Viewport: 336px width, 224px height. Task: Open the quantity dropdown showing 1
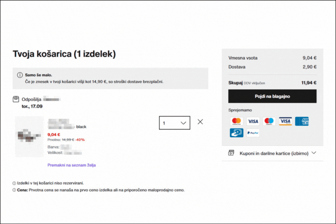pos(175,123)
